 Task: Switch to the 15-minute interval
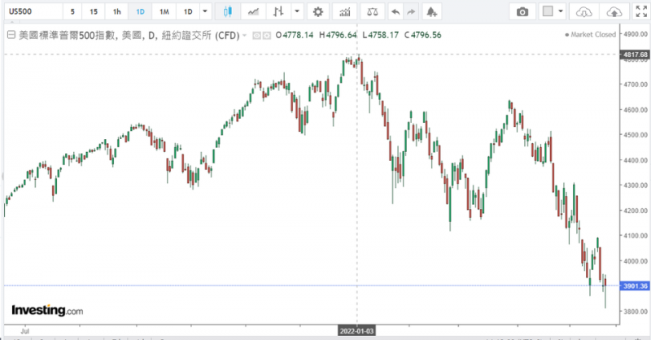94,12
